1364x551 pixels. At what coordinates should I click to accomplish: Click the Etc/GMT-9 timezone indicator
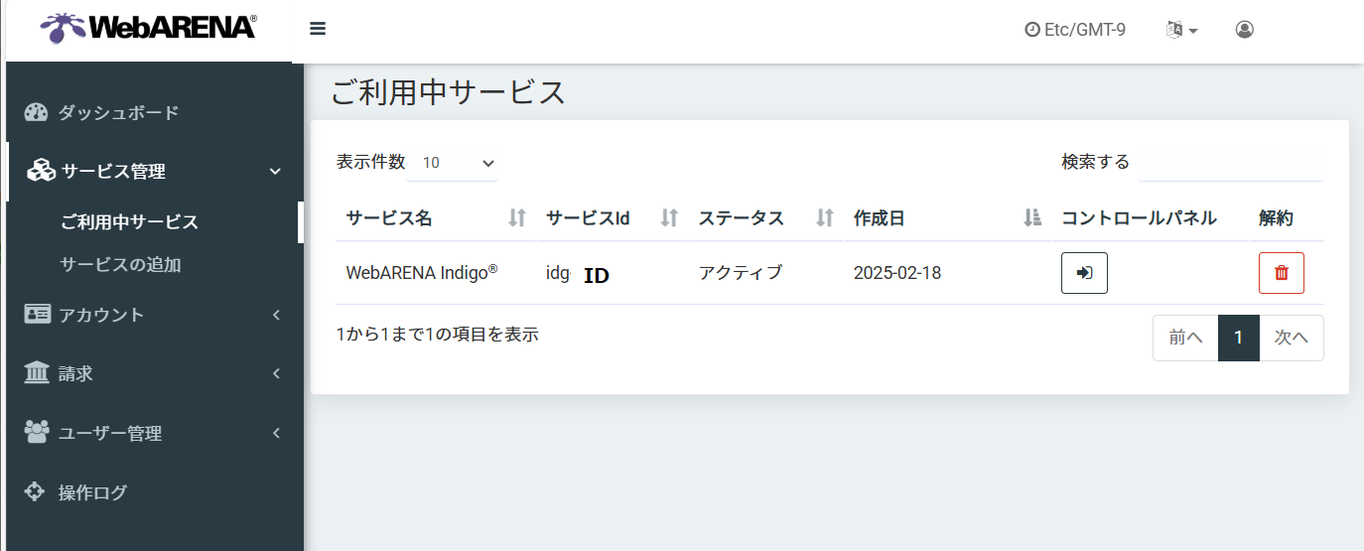[x=1075, y=30]
